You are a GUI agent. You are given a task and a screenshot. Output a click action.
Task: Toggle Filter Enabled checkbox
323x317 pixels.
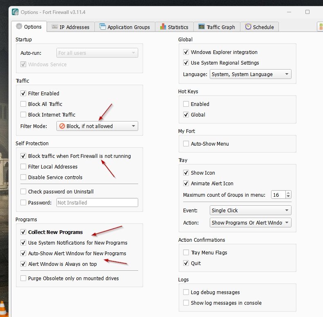coord(23,93)
